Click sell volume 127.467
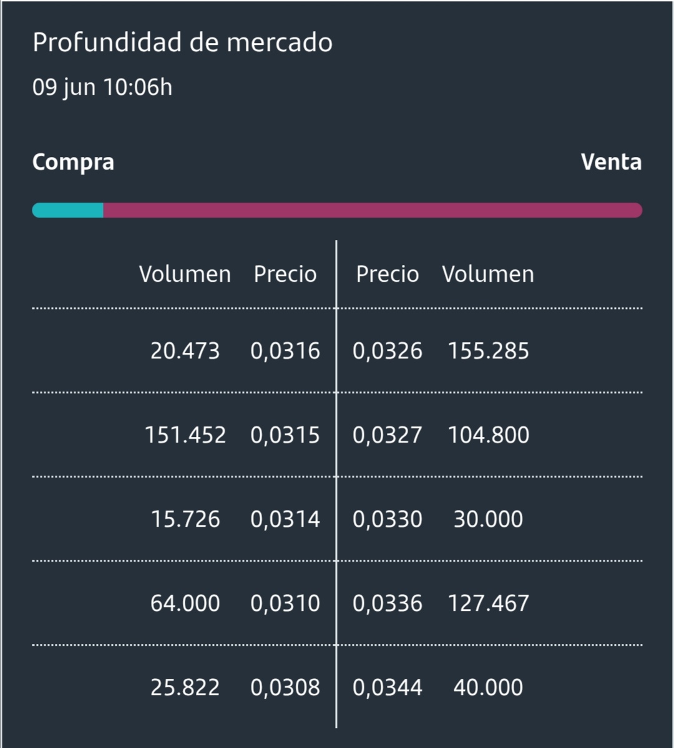The width and height of the screenshot is (674, 748). point(489,603)
